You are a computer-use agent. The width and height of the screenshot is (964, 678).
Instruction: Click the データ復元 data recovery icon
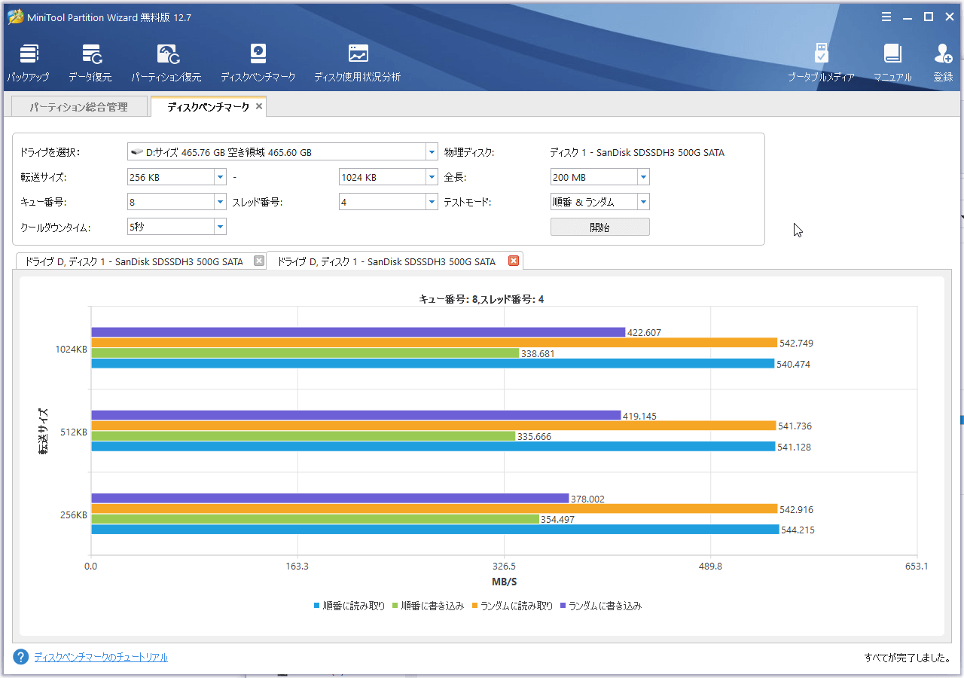[90, 63]
